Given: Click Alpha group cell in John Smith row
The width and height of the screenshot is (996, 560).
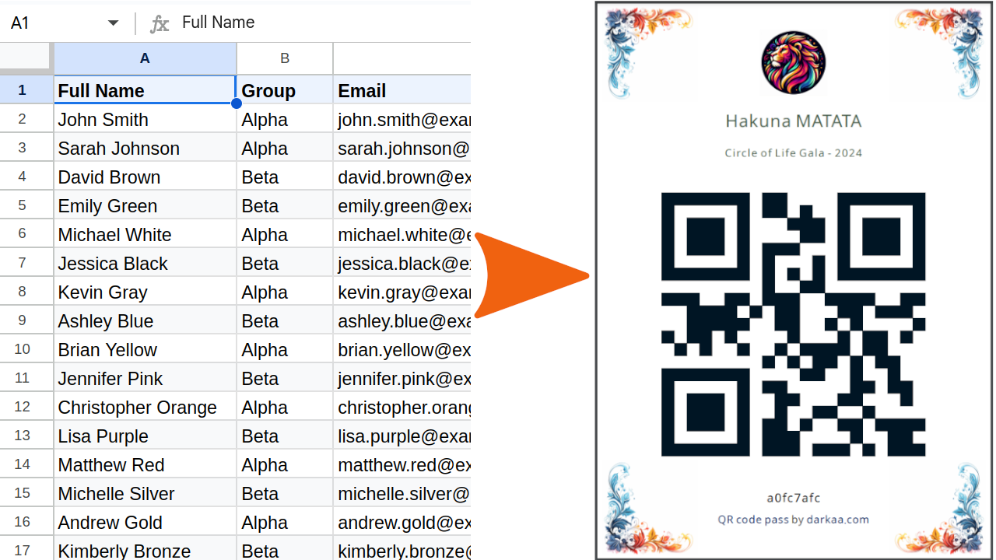Looking at the screenshot, I should coord(285,119).
